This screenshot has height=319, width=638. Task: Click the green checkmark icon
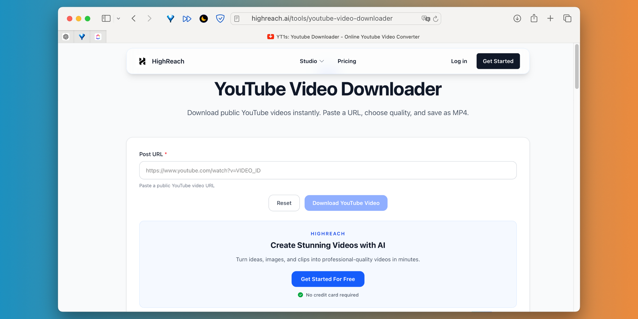coord(300,295)
